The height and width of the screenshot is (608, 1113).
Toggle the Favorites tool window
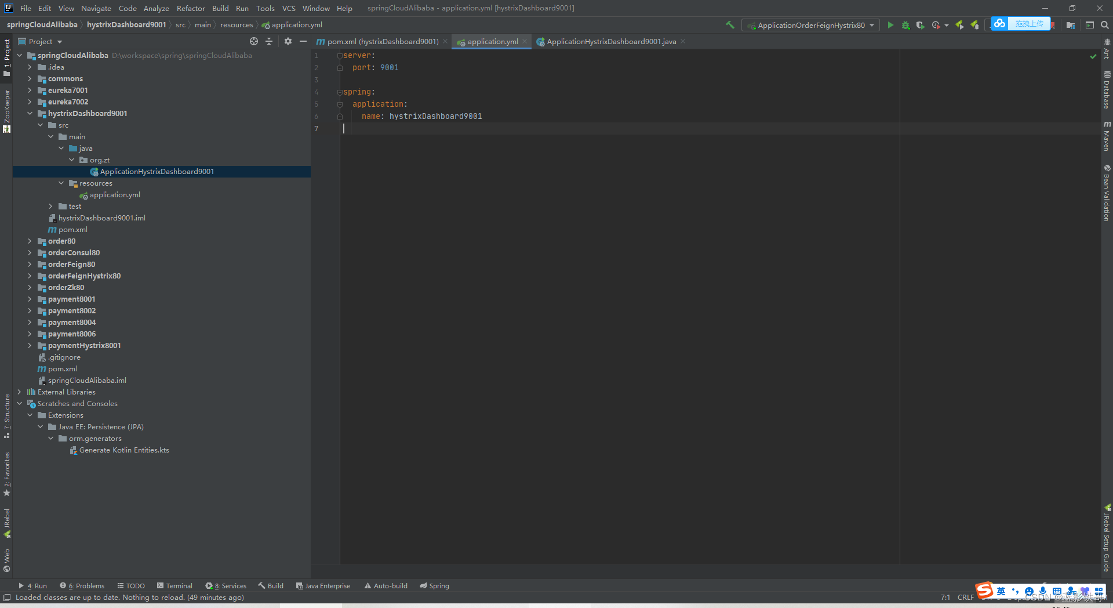point(6,474)
